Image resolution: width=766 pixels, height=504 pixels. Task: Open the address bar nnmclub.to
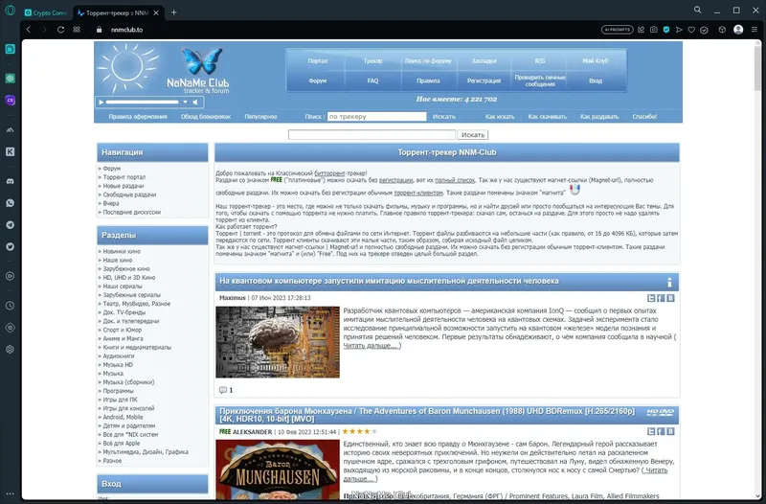point(126,30)
